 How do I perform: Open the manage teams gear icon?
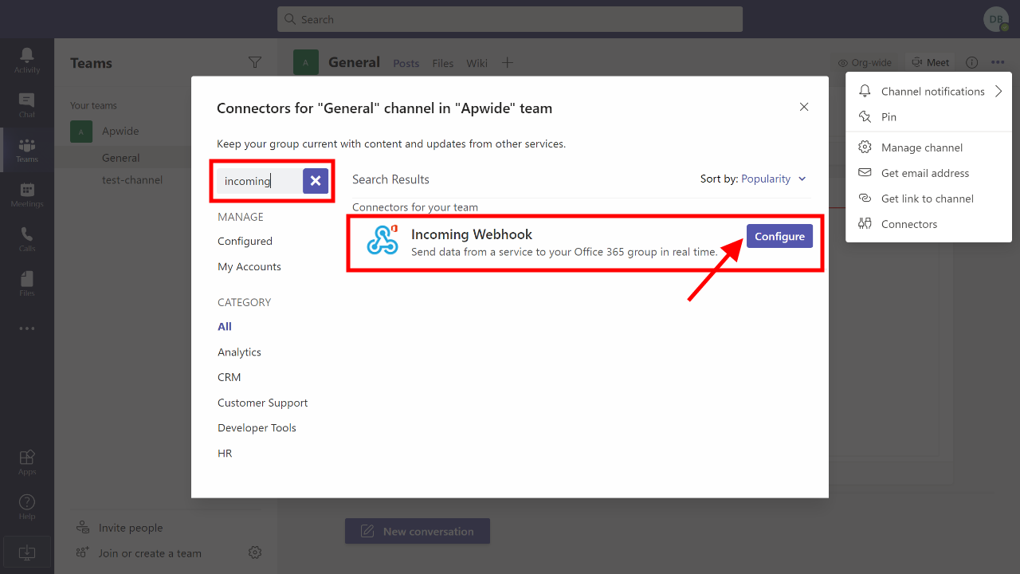pos(255,552)
